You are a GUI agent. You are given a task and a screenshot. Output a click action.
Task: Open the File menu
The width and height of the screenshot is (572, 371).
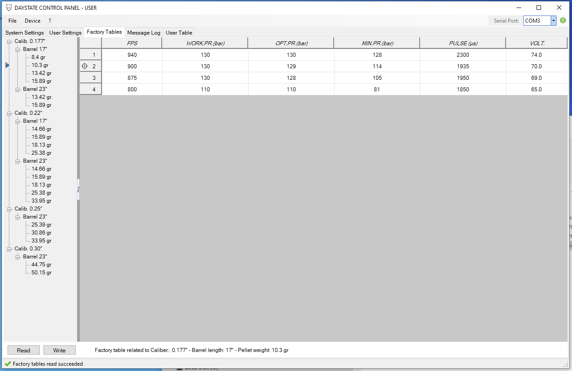point(12,21)
